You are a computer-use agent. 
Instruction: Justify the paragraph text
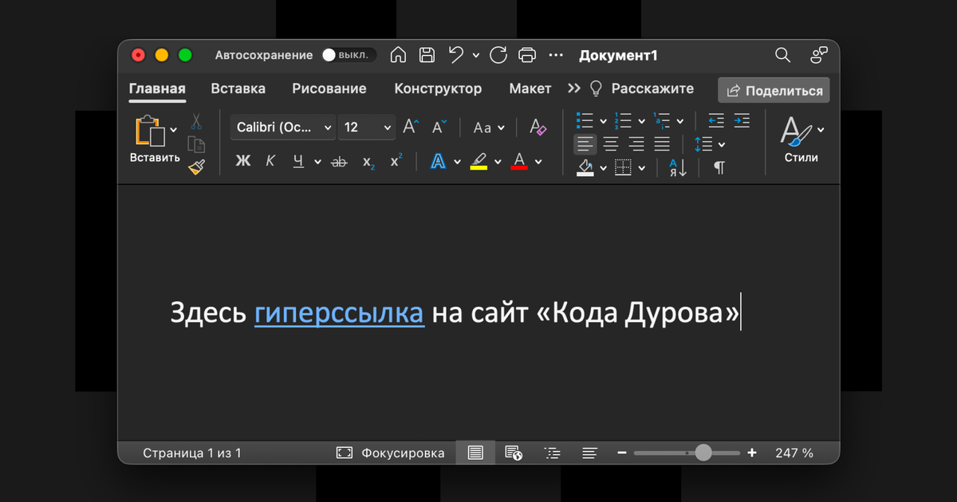(662, 144)
